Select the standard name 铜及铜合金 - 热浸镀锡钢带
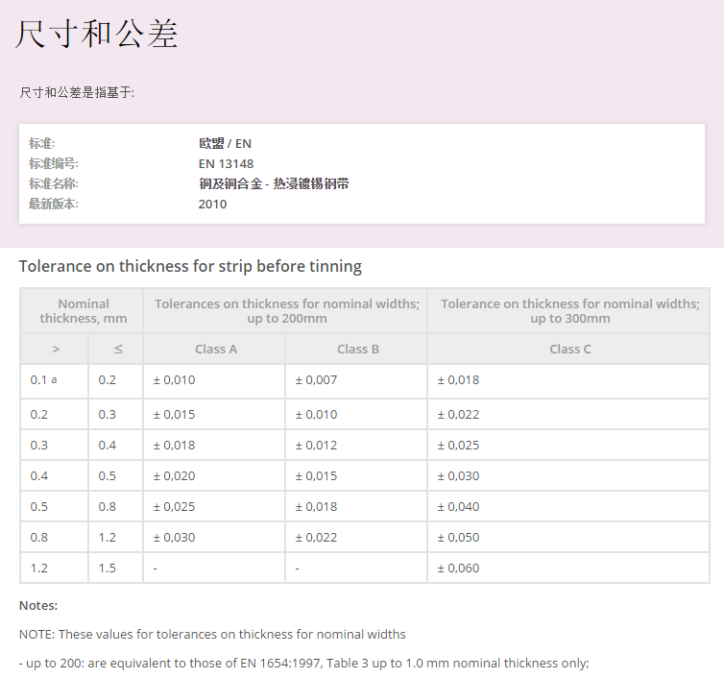724x678 pixels. pos(273,183)
